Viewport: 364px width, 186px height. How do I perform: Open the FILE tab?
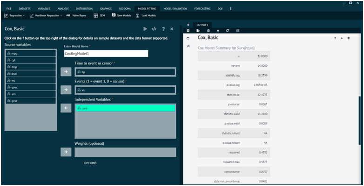9,8
